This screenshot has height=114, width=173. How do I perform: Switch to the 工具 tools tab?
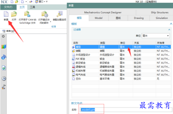pyautogui.click(x=33, y=7)
